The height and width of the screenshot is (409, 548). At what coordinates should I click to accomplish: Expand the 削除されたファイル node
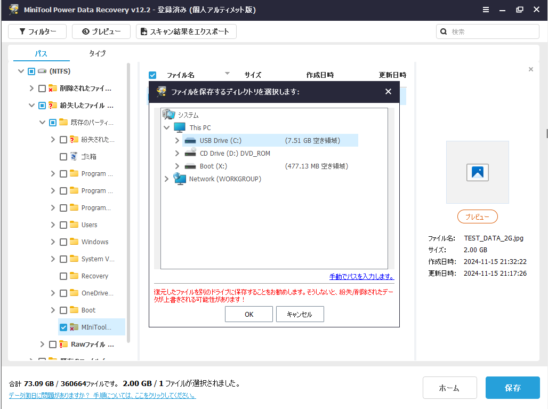click(x=31, y=89)
